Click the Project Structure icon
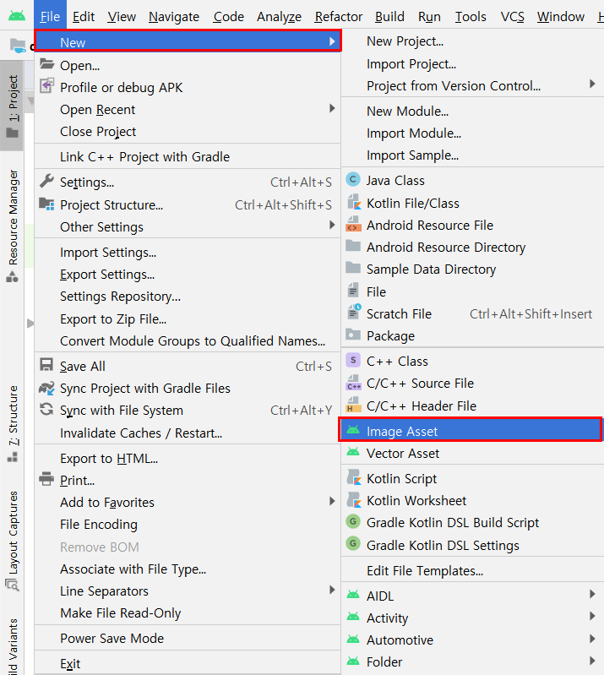The width and height of the screenshot is (604, 675). 47,204
